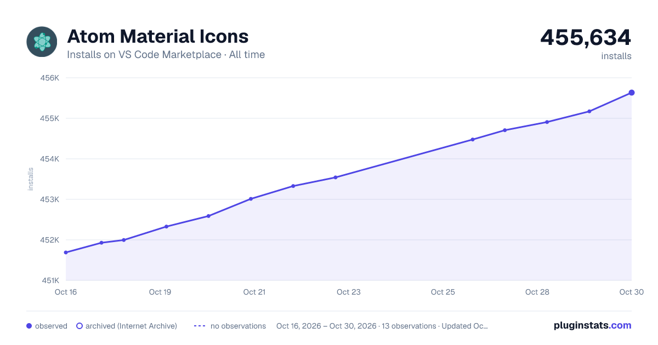Click the Oct 16 x-axis label
658x345 pixels.
click(x=66, y=292)
